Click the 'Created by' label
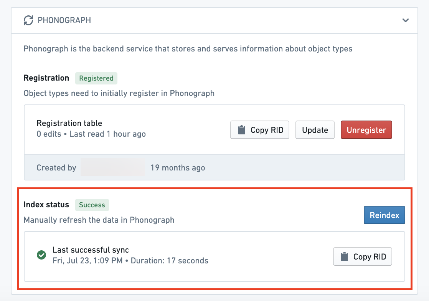 (x=56, y=168)
